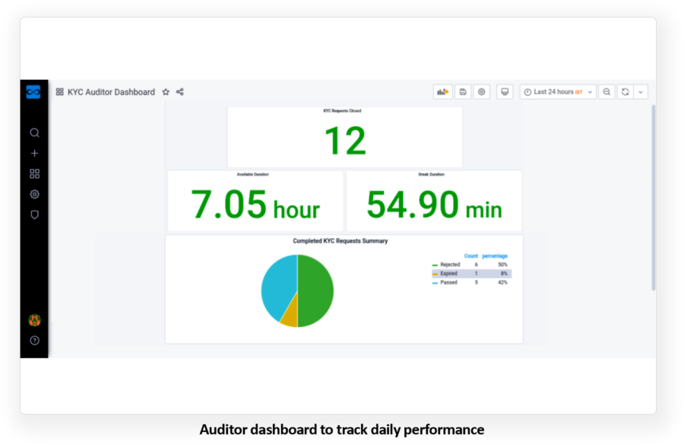
Task: Click the KYC Requests Closed panel title
Action: tap(342, 111)
